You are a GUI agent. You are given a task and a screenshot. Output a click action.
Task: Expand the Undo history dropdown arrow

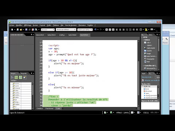[98, 29]
